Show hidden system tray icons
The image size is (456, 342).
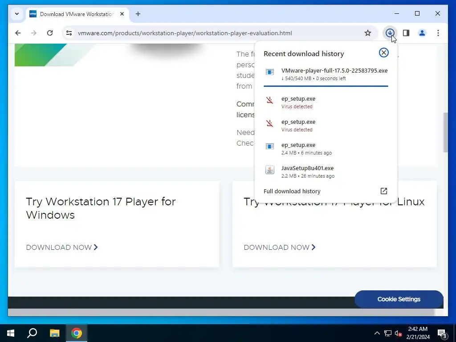coord(377,333)
